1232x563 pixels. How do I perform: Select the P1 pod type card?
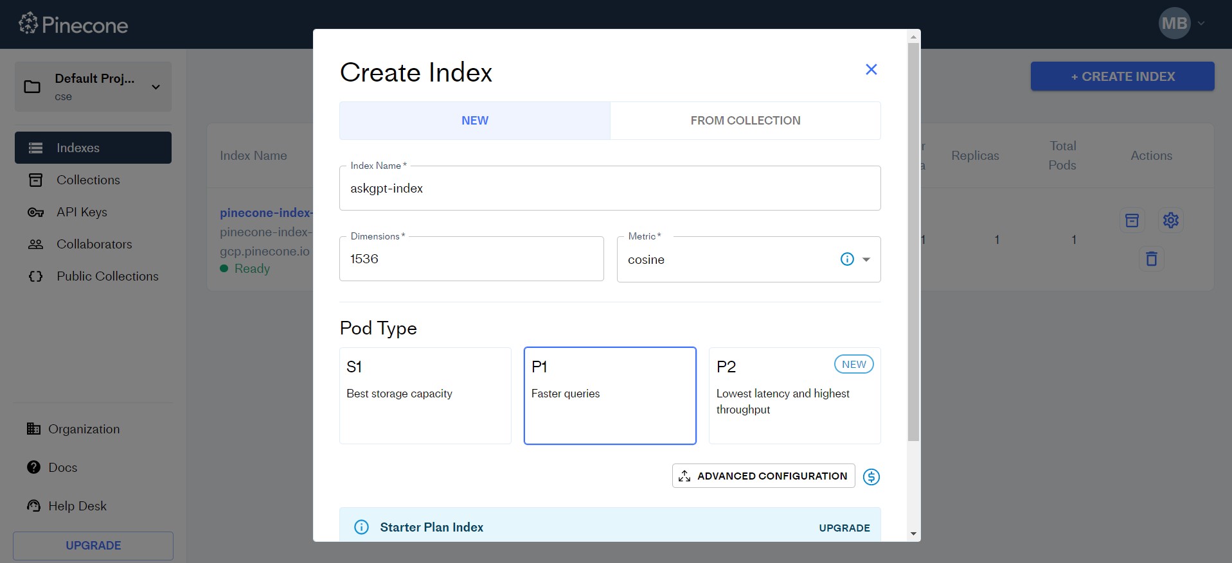point(610,395)
